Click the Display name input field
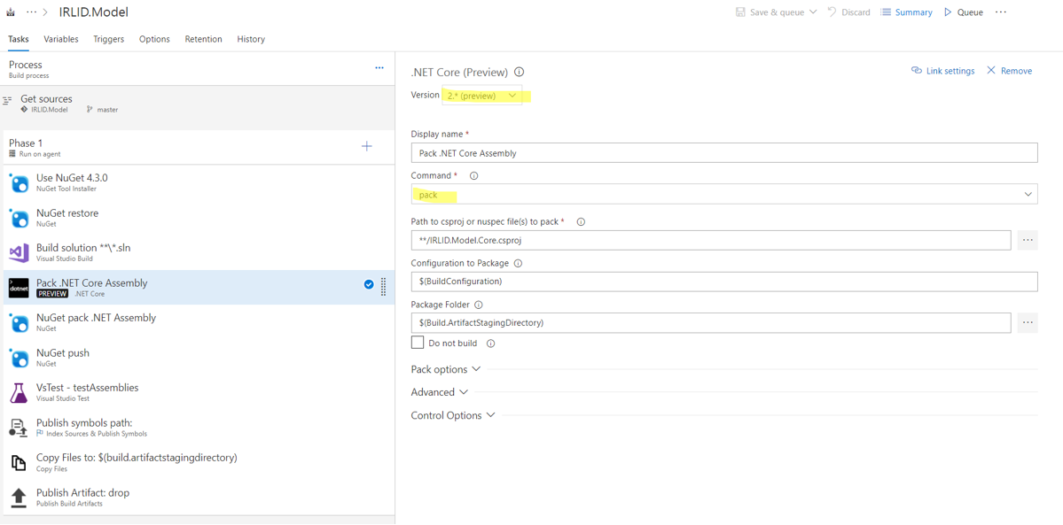This screenshot has width=1063, height=525. click(724, 153)
